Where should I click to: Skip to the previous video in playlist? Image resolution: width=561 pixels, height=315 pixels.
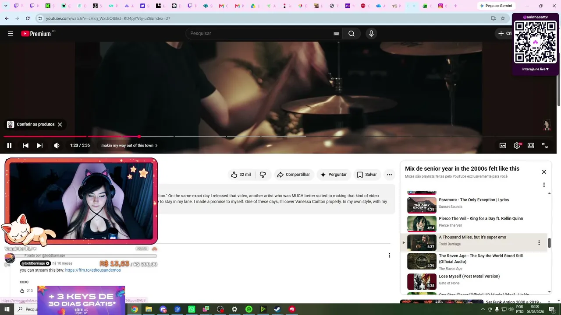25,146
